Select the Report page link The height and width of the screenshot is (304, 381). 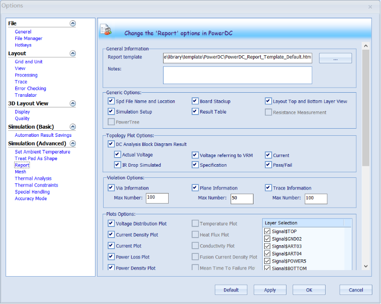22,165
